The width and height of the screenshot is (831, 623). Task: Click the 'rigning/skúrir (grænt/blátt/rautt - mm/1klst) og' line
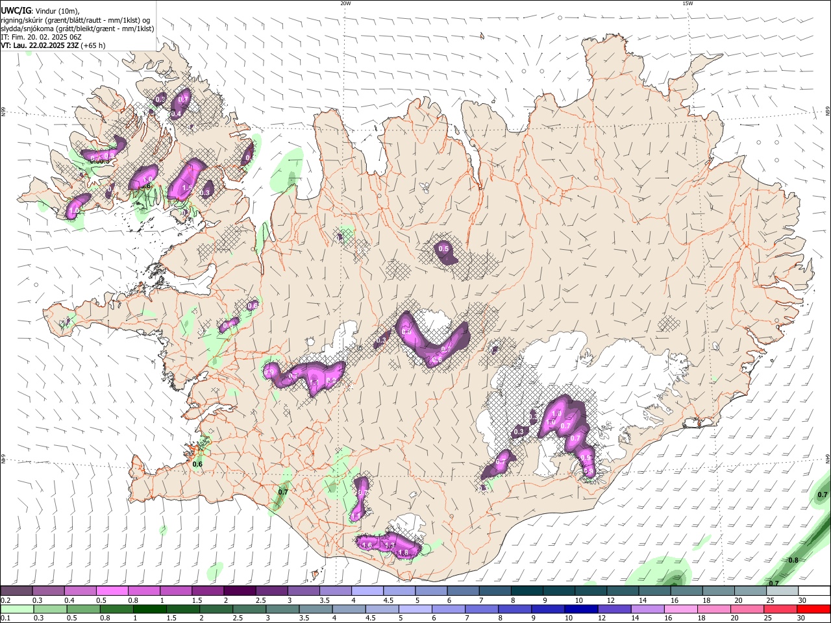point(75,19)
